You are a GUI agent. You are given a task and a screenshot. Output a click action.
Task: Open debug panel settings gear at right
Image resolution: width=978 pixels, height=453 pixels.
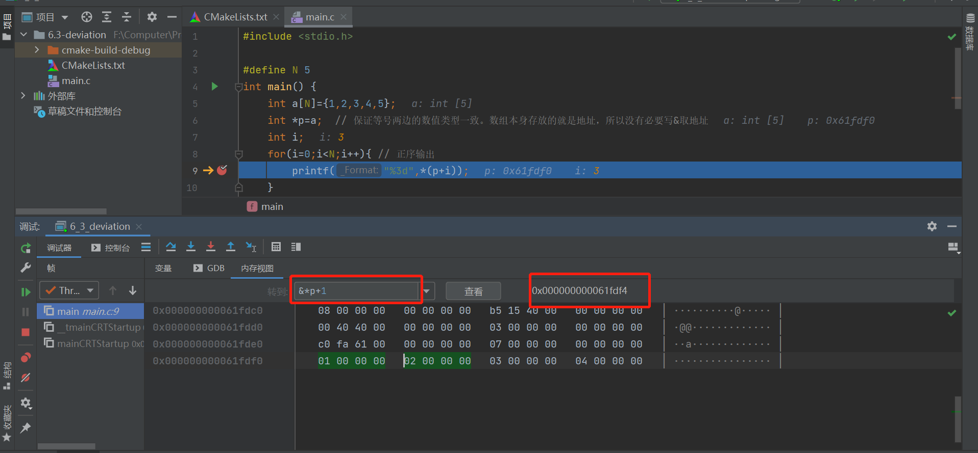[932, 226]
